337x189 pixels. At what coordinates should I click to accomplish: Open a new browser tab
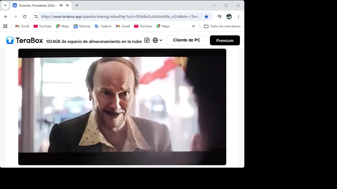77,5
